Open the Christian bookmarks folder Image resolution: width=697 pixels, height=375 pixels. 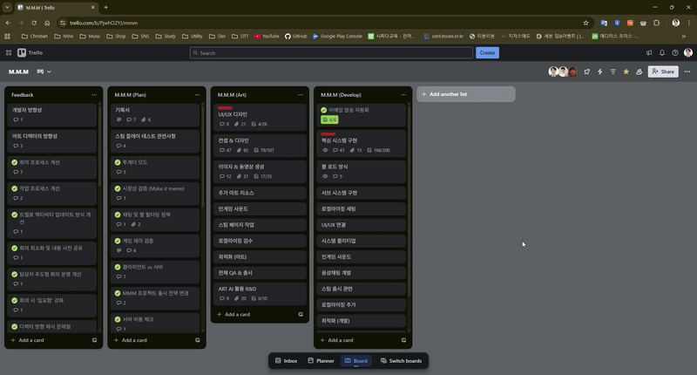tap(35, 37)
